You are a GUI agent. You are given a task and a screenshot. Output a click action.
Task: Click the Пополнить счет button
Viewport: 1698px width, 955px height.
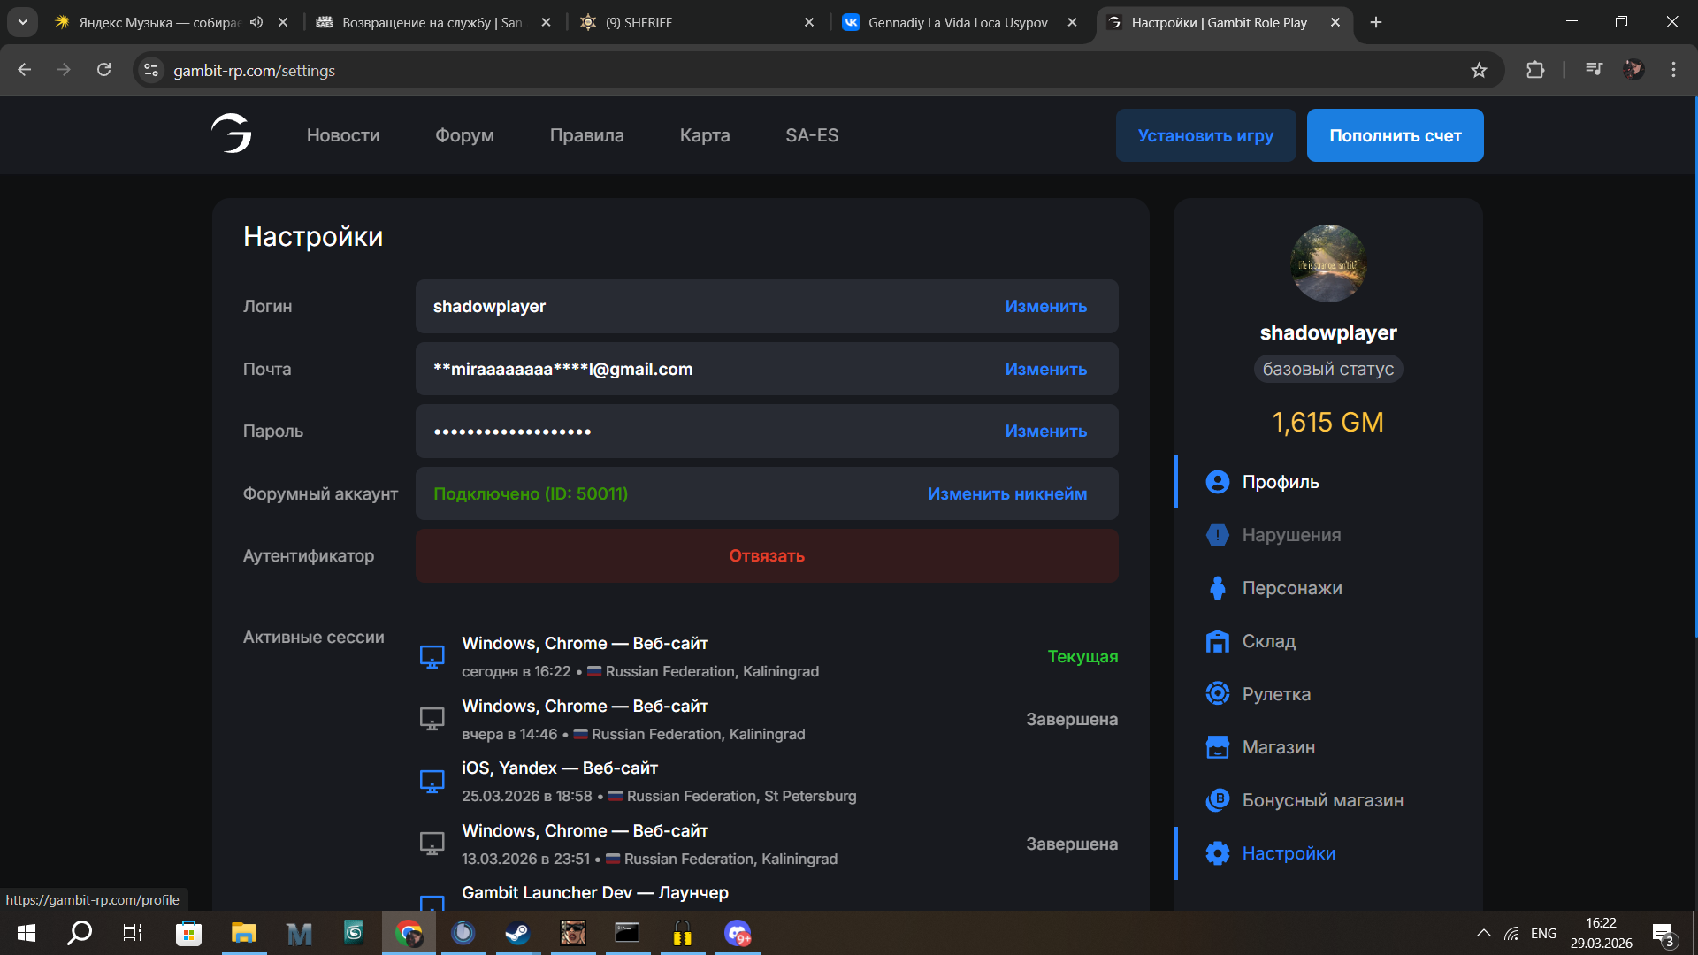(x=1395, y=135)
